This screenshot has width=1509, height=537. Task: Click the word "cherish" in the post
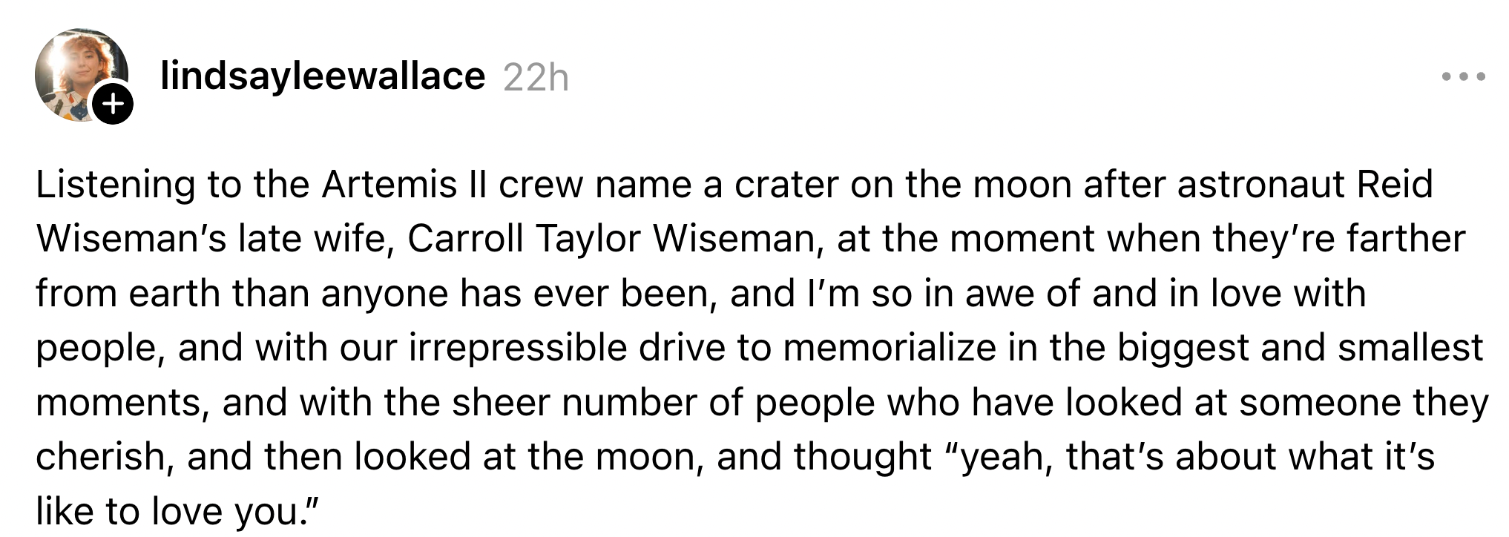(101, 456)
